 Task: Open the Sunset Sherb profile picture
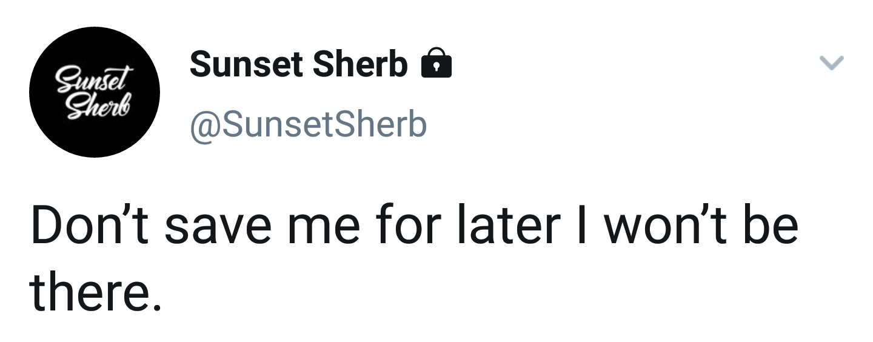(94, 92)
